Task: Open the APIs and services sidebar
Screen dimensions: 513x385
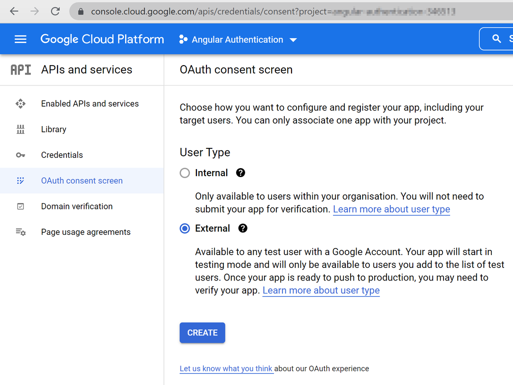Action: pyautogui.click(x=86, y=69)
